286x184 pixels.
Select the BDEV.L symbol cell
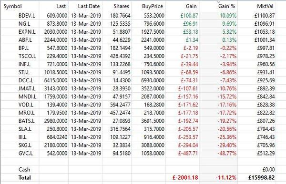tap(27, 16)
